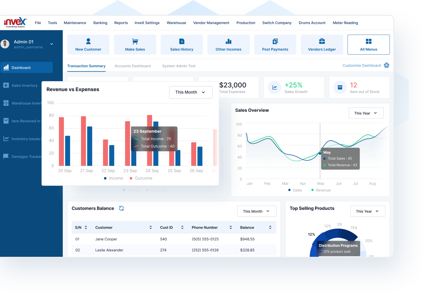429x298 pixels.
Task: Switch to Accounts Dashboard tab
Action: [132, 66]
